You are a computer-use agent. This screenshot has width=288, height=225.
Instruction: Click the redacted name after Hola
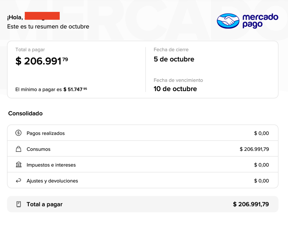coord(42,16)
